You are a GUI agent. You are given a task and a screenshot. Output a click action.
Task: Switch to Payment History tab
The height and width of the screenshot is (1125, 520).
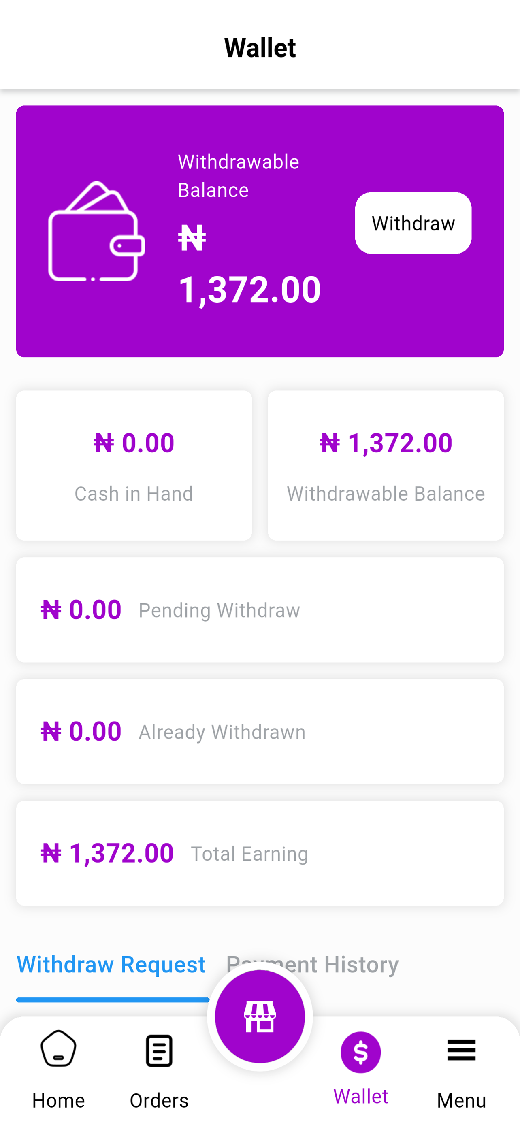312,964
